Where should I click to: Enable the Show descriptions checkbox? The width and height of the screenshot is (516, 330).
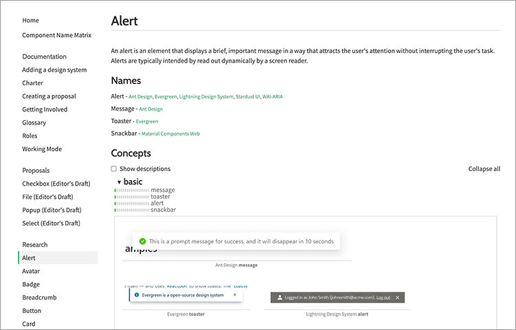pos(114,168)
